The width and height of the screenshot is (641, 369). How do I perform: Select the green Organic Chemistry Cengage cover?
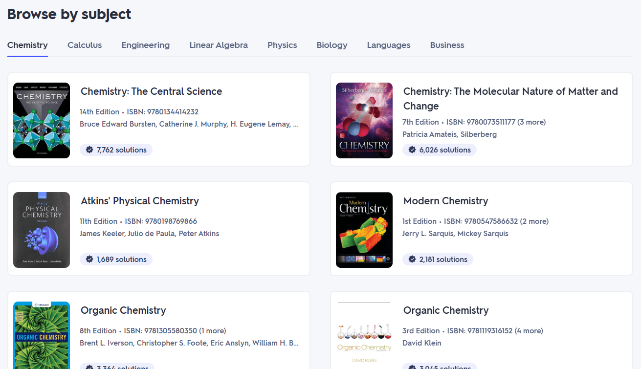[42, 335]
